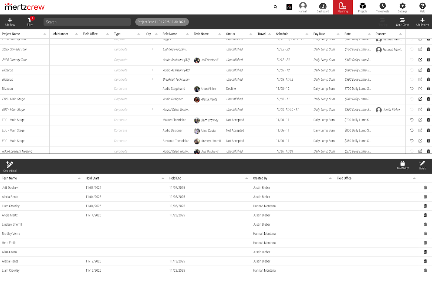Sort the Status column using its arrow
Image resolution: width=432 pixels, height=297 pixels.
pos(251,34)
